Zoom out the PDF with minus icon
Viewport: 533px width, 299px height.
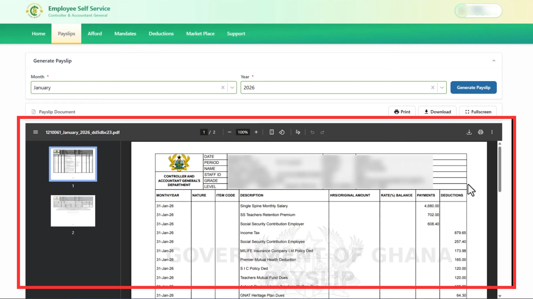(x=229, y=132)
